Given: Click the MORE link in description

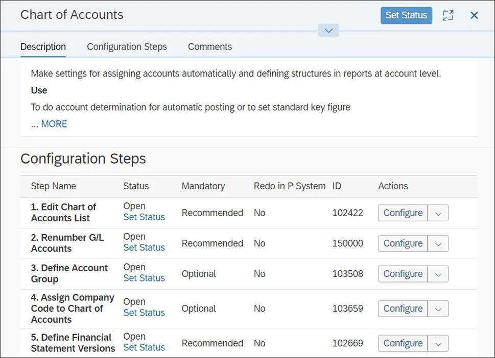Looking at the screenshot, I should click(54, 124).
